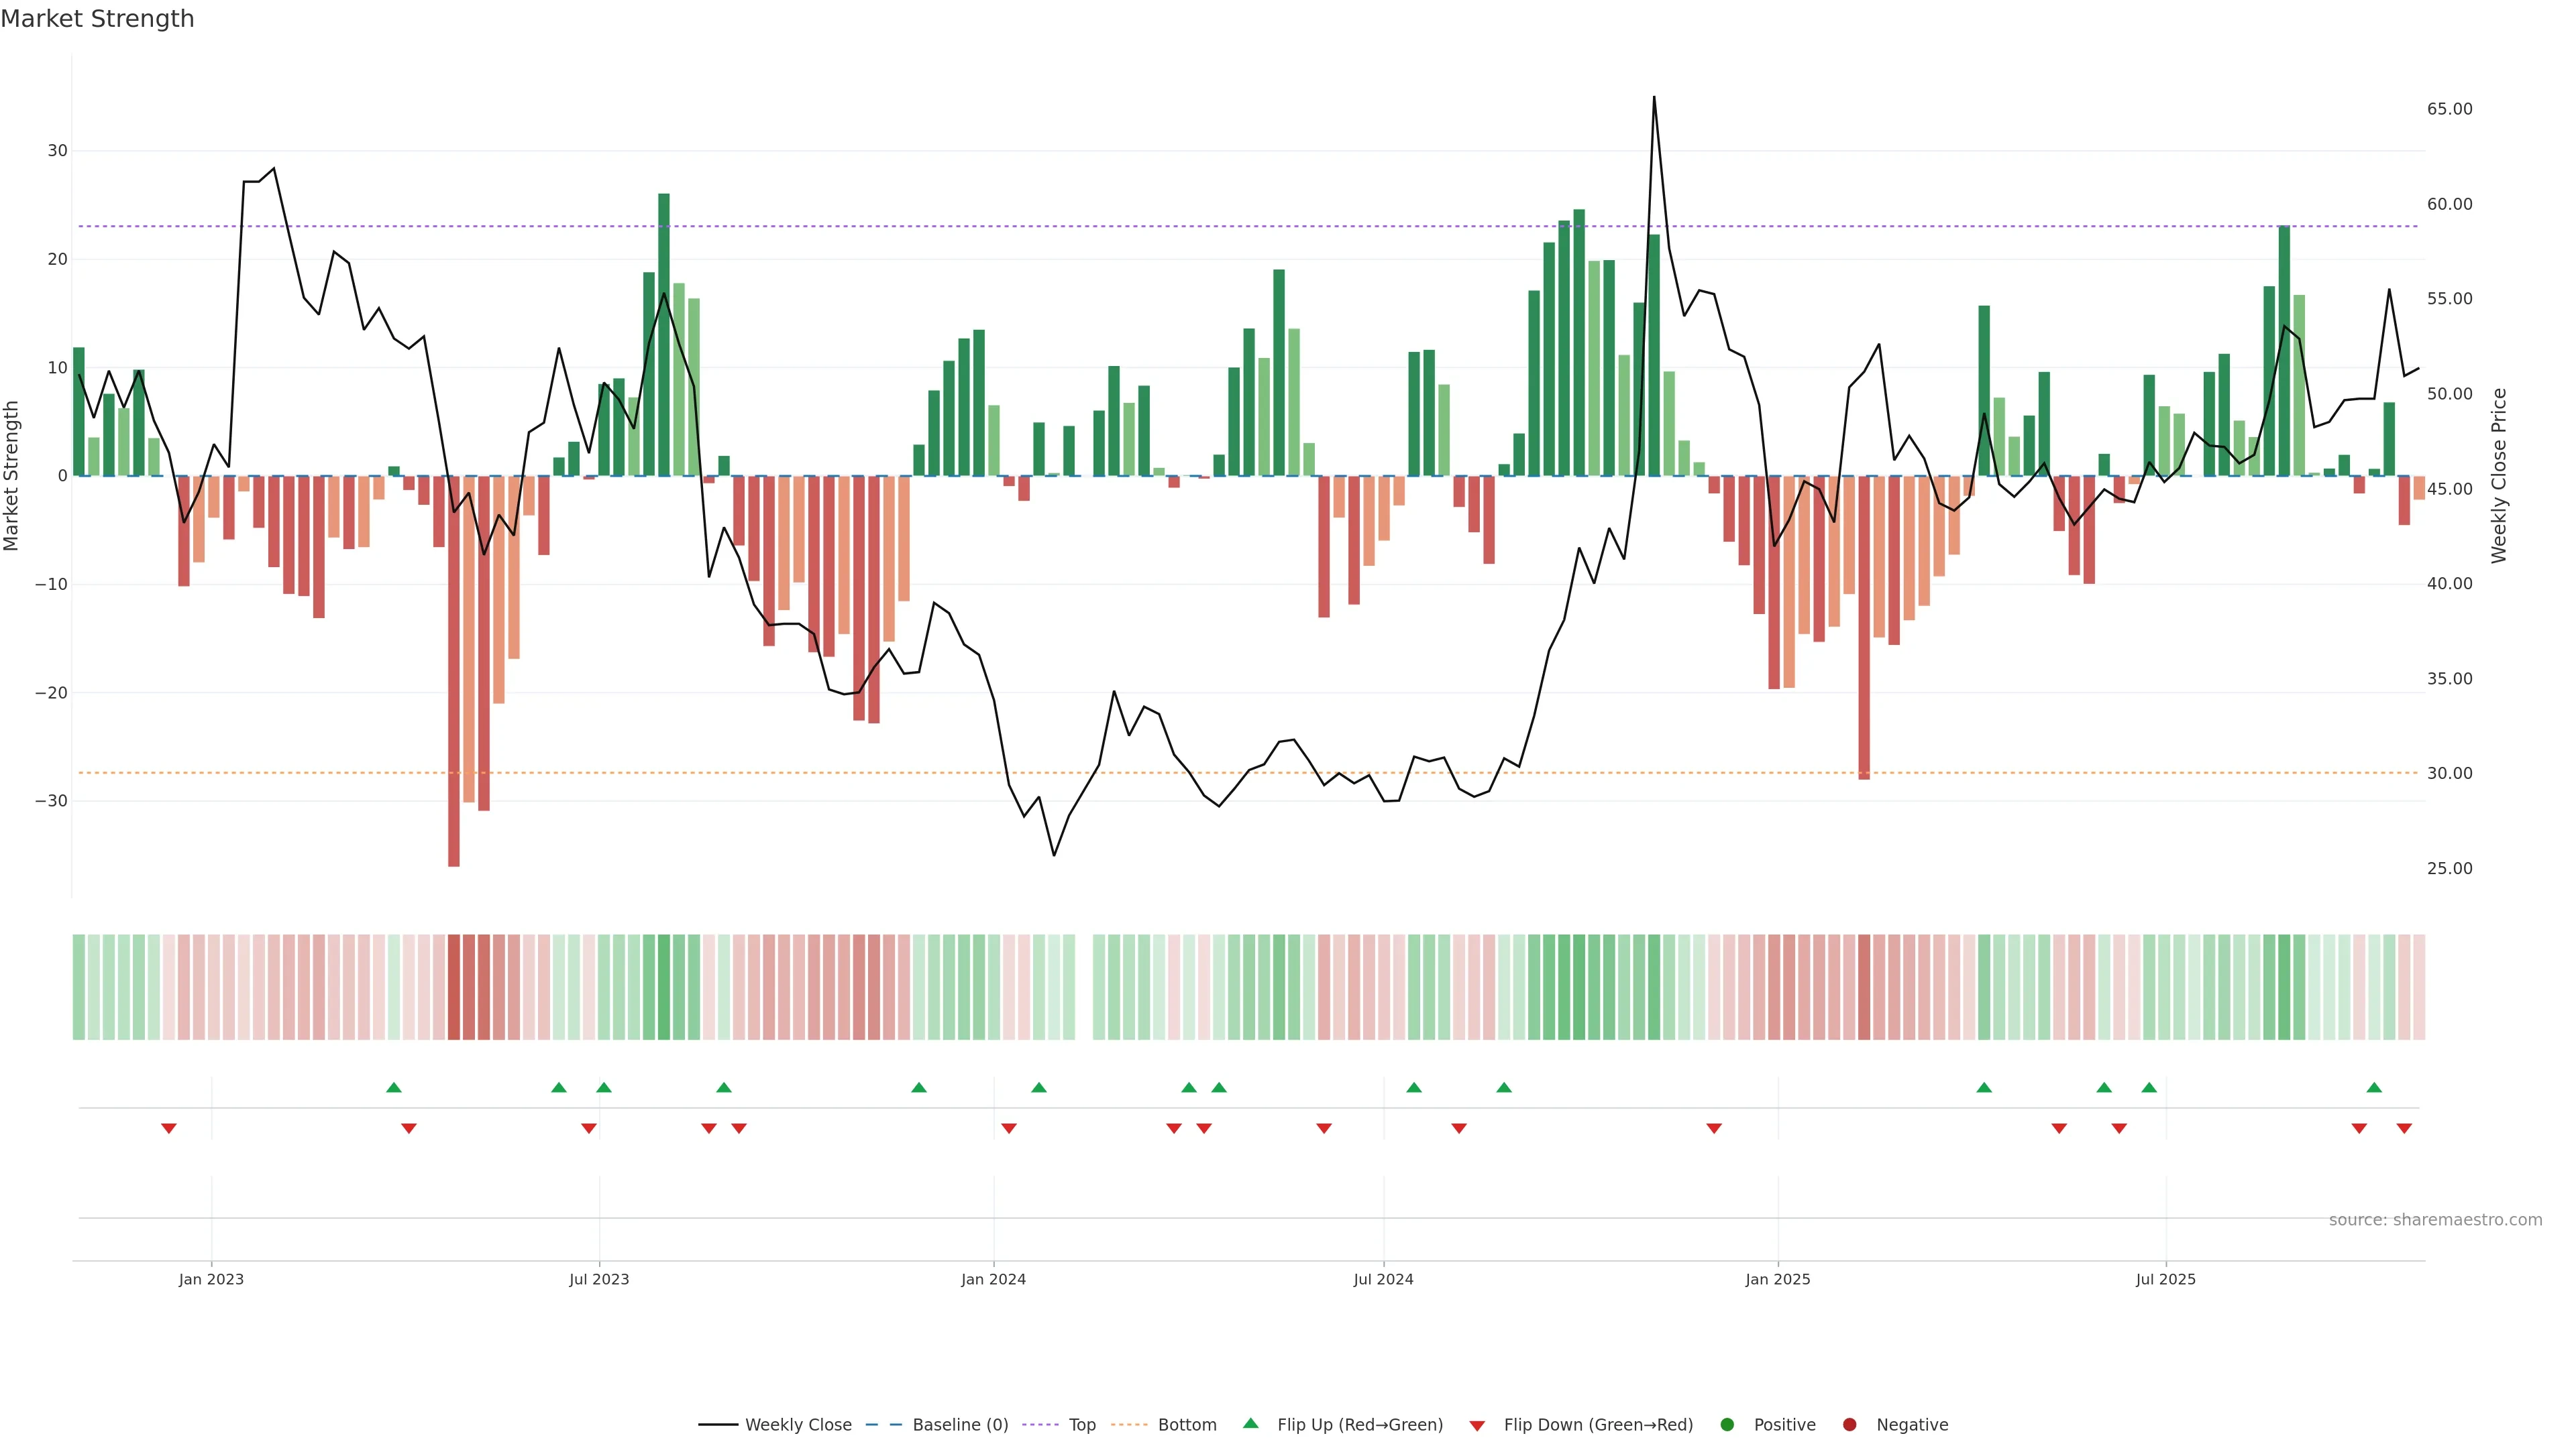The height and width of the screenshot is (1448, 2576).
Task: Click the last green flip-up triangle marker
Action: click(2374, 1087)
